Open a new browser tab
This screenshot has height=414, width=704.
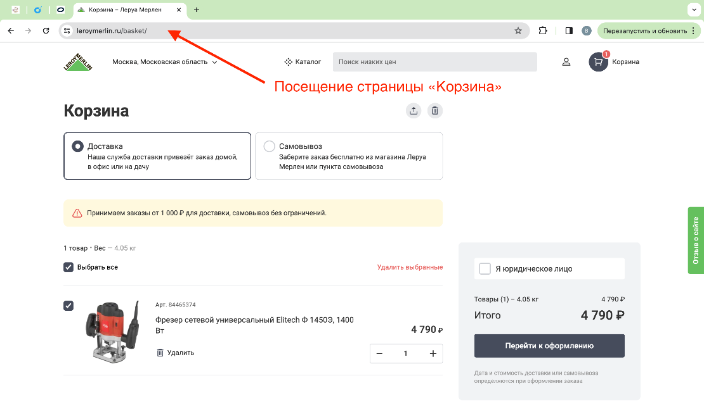pos(197,9)
